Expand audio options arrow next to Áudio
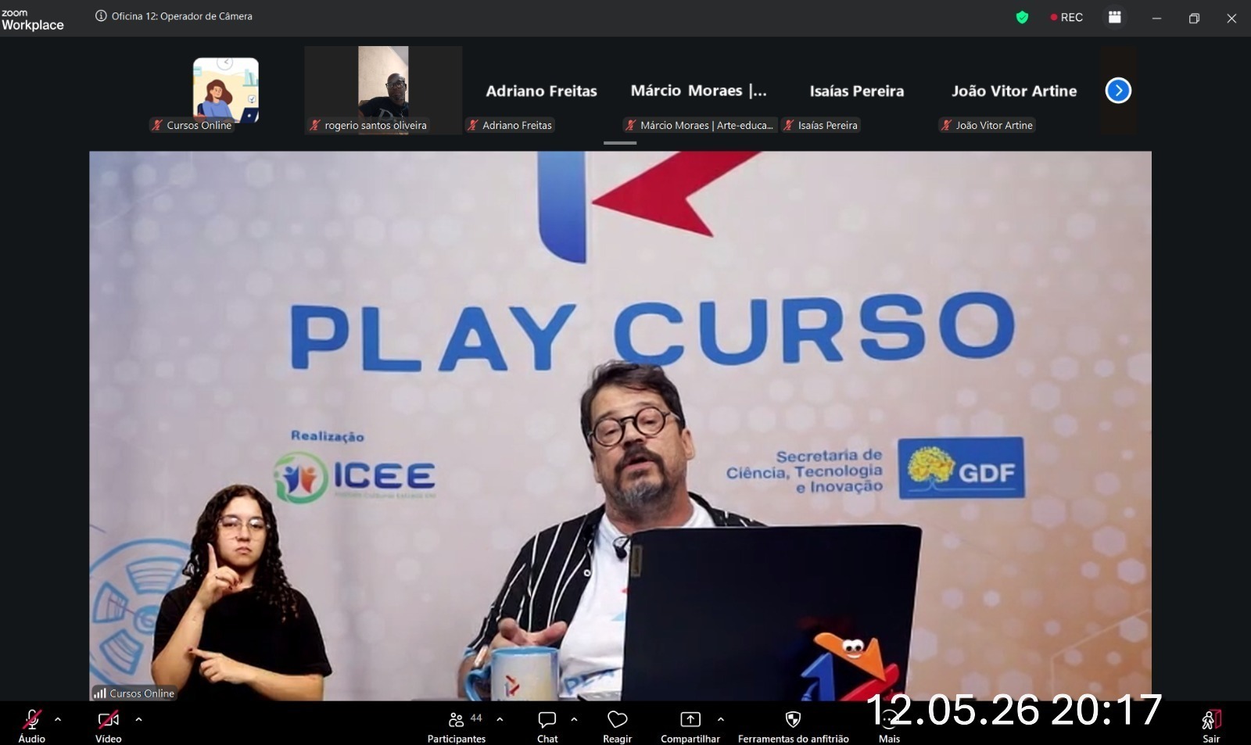The width and height of the screenshot is (1251, 745). tap(58, 719)
